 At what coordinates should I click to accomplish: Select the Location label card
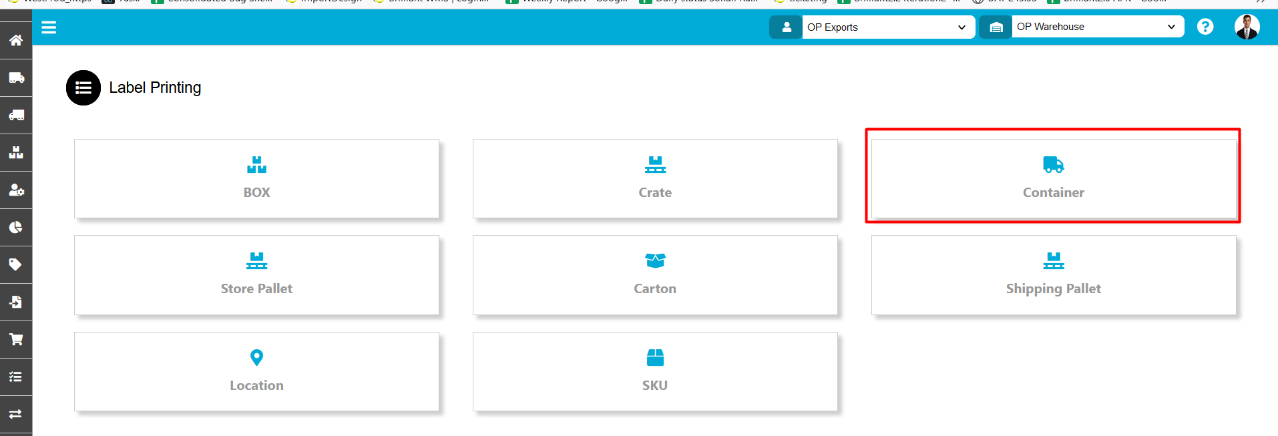256,371
